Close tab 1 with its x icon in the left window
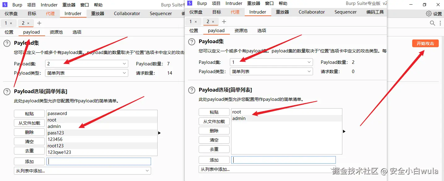444x181 pixels. (11, 23)
